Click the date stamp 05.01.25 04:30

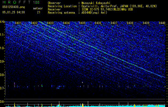tap(14, 12)
